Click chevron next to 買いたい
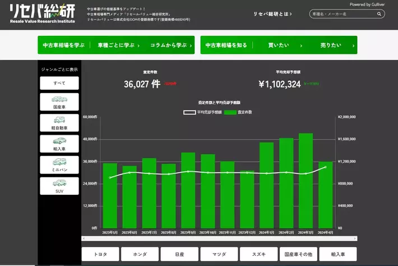The height and width of the screenshot is (266, 398). point(301,45)
